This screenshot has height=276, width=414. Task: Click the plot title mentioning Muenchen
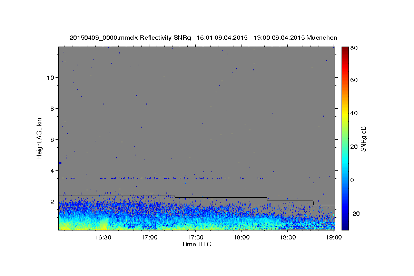(203, 38)
